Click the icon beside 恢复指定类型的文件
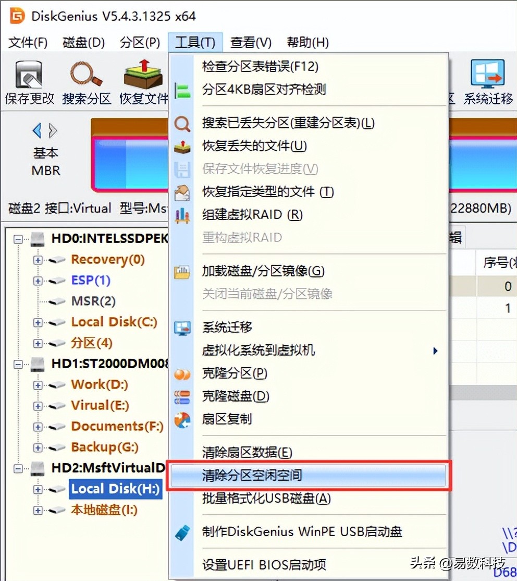517x581 pixels. pyautogui.click(x=182, y=192)
